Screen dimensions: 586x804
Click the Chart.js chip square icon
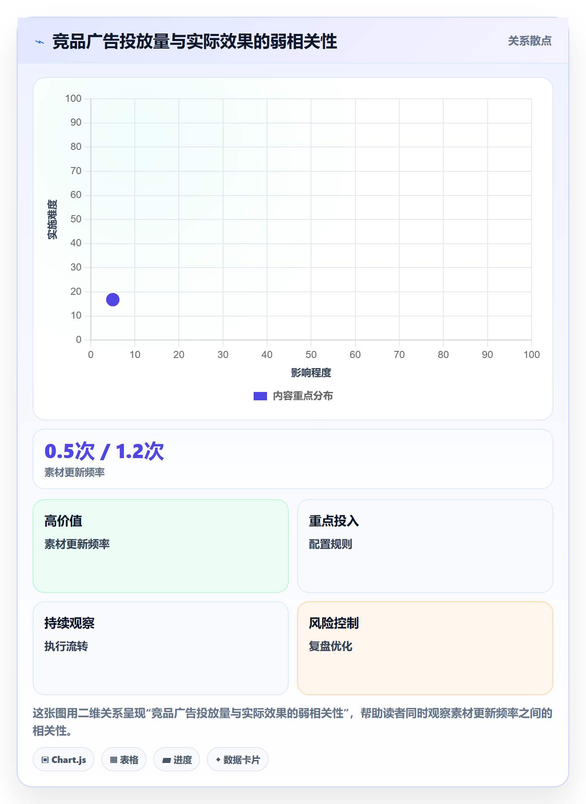45,760
